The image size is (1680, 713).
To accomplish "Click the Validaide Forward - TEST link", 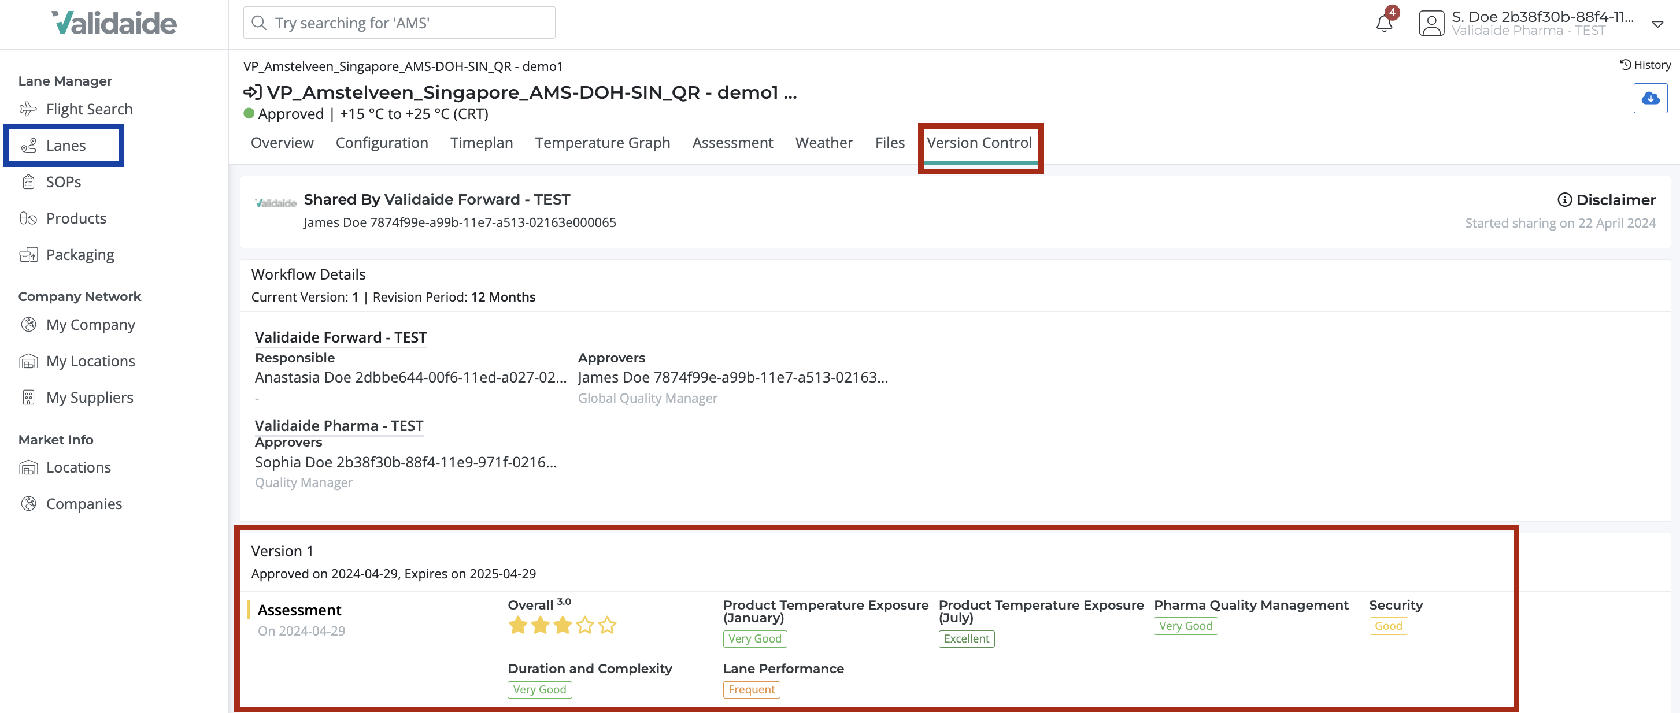I will tap(341, 337).
